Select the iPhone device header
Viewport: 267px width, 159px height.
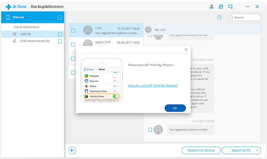coord(33,17)
